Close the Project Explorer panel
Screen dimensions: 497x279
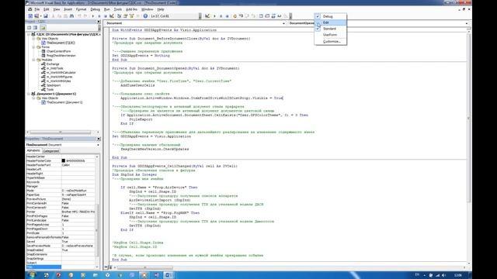tap(99, 22)
